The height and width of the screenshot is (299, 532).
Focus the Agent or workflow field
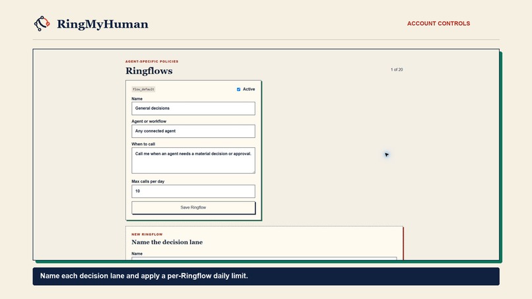coord(193,131)
